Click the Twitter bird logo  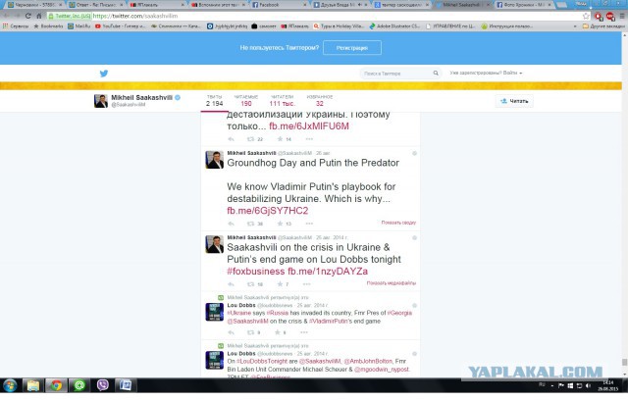coord(104,74)
